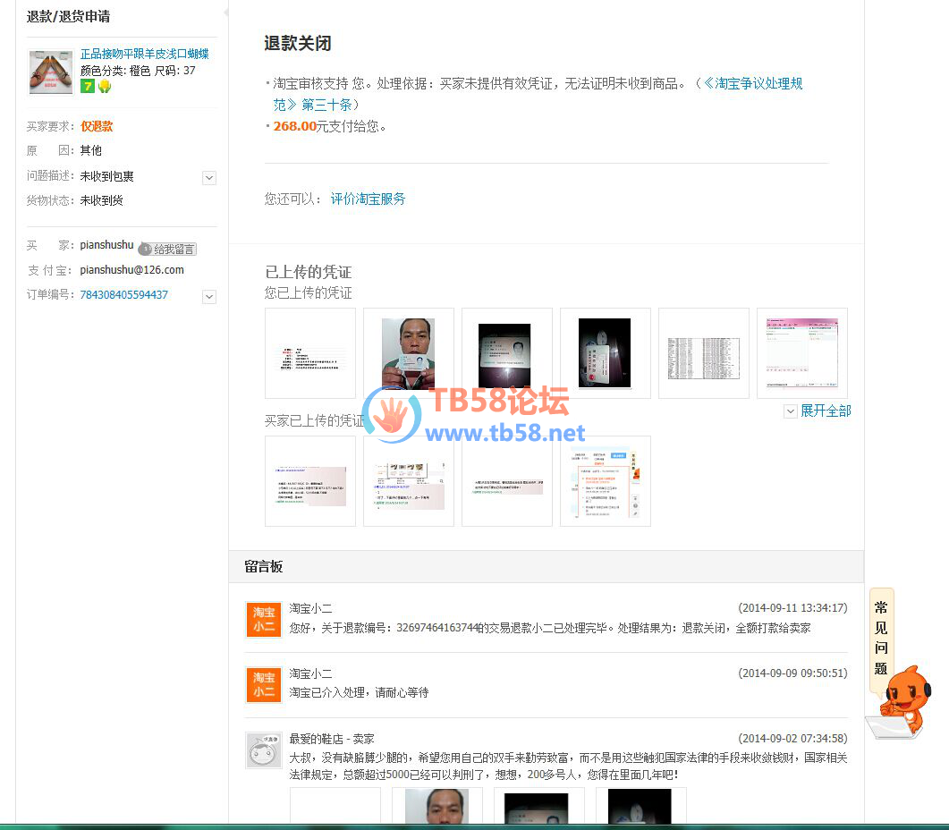Open seller evidence photo of man holding ID
This screenshot has width=949, height=830.
pos(409,353)
